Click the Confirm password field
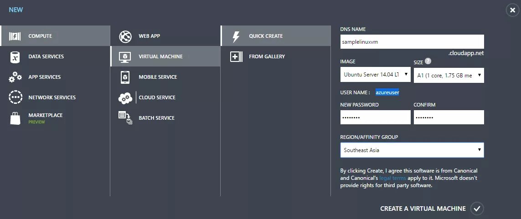 [x=449, y=117]
